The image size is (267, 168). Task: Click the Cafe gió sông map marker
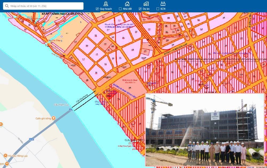coord(54,118)
